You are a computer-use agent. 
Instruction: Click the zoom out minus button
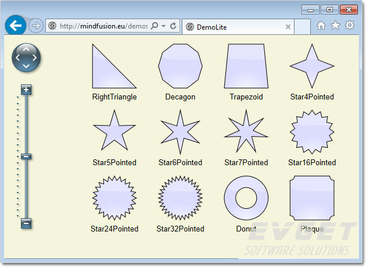[26, 223]
